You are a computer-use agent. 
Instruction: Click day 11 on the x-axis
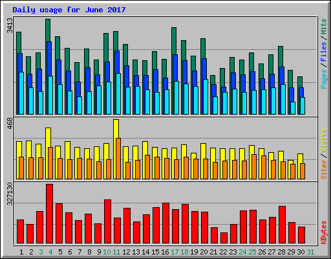(116, 252)
